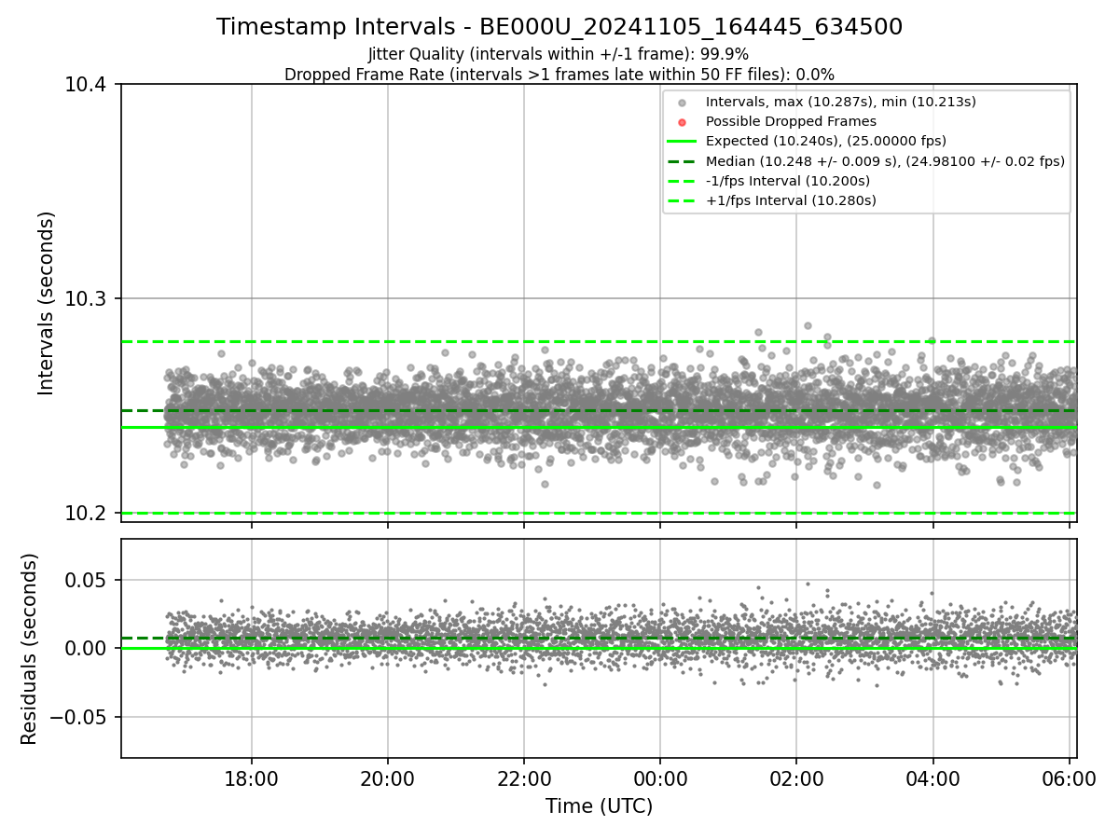
Task: Click the 'Dropped Frame Rate' subtitle line
Action: click(x=559, y=75)
